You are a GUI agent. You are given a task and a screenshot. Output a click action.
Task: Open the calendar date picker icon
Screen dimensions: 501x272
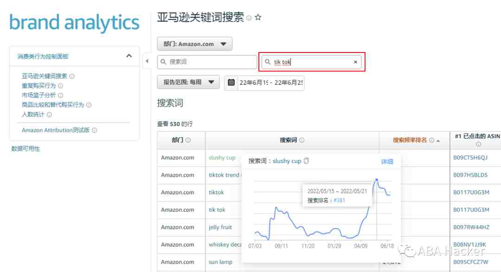(x=231, y=83)
